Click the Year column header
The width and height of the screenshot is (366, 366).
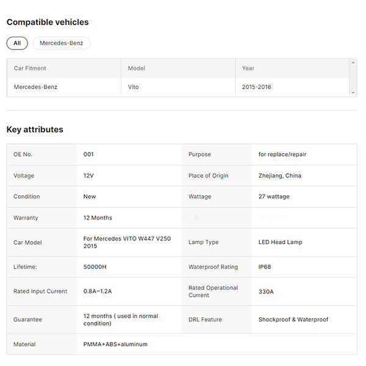point(248,68)
